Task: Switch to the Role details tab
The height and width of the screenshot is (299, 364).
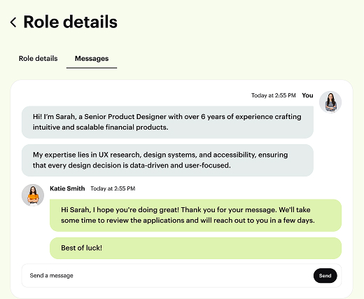Action: (x=38, y=58)
